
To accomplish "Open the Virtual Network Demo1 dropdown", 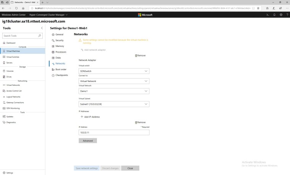I will 114,91.
